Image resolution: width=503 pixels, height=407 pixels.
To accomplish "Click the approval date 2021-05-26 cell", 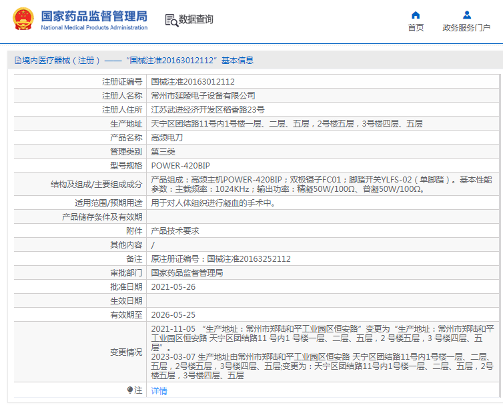I will pos(323,287).
